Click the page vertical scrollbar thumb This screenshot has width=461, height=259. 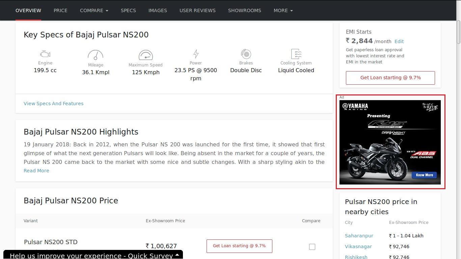(x=459, y=32)
